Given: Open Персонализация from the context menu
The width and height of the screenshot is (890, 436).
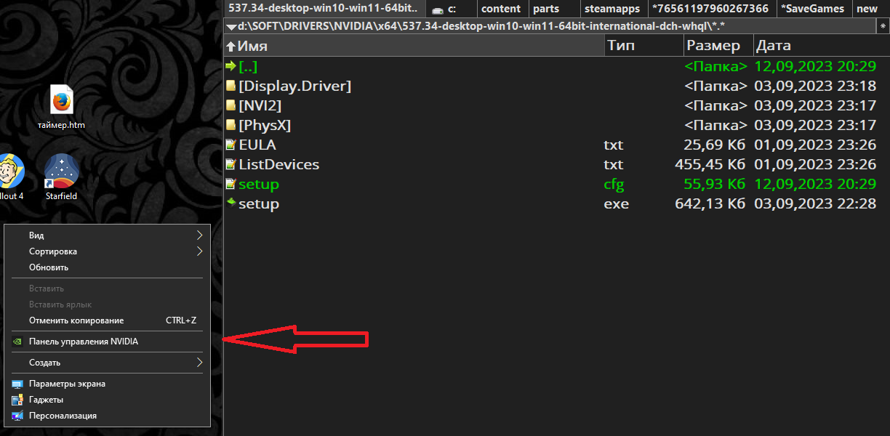Looking at the screenshot, I should click(63, 416).
